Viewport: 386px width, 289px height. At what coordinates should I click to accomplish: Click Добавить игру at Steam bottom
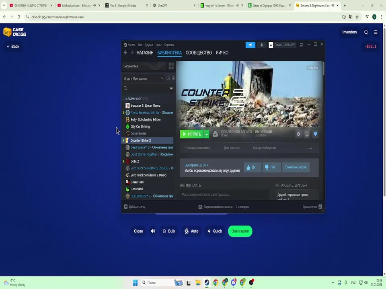135,207
